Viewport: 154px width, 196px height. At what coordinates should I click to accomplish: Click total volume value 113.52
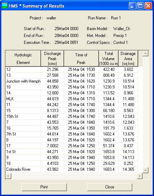pyautogui.click(x=109, y=93)
